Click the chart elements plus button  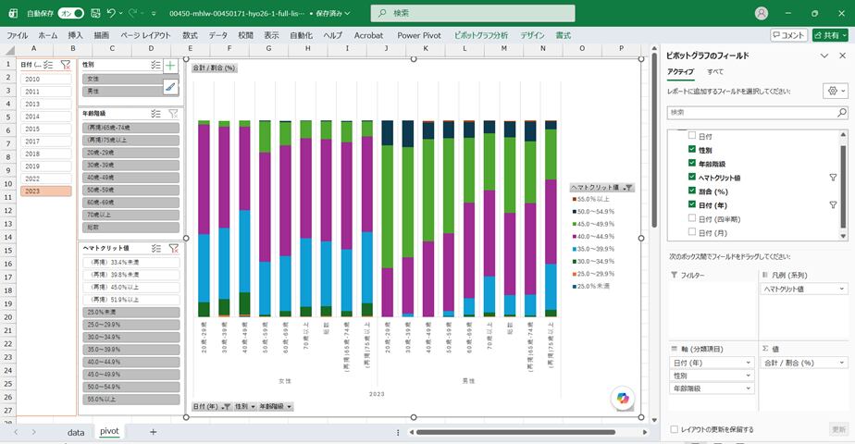(x=170, y=66)
